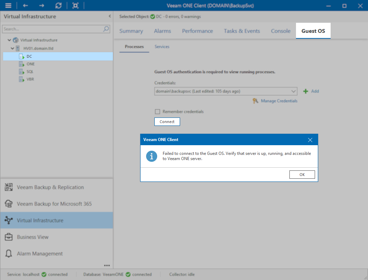Click the 'Database: VeeamONE' status text

[103, 274]
